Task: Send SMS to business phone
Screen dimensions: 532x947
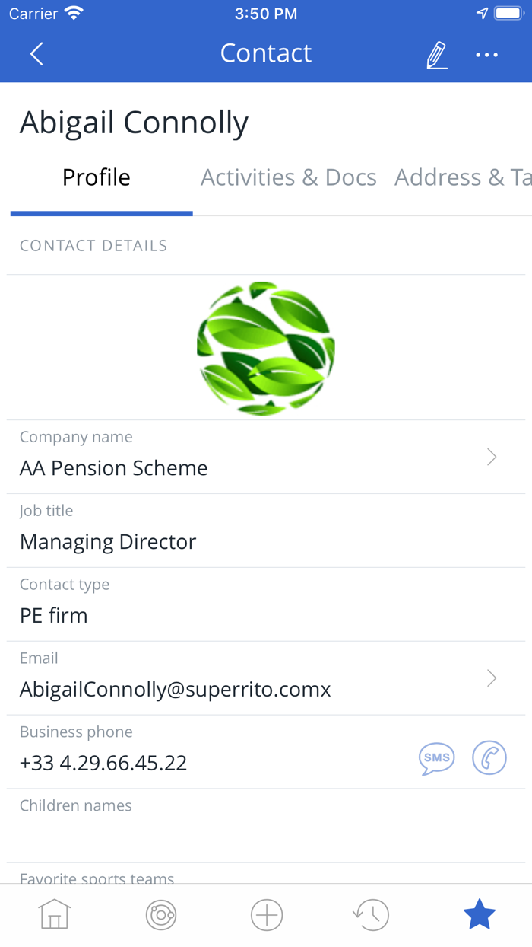Action: click(x=436, y=758)
